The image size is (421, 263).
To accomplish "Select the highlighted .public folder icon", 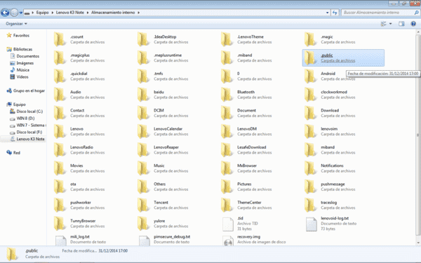I will (310, 58).
